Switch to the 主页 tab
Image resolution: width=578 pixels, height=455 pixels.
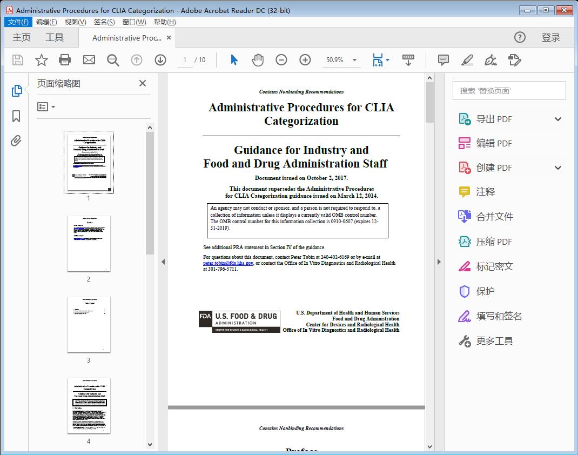(x=22, y=37)
